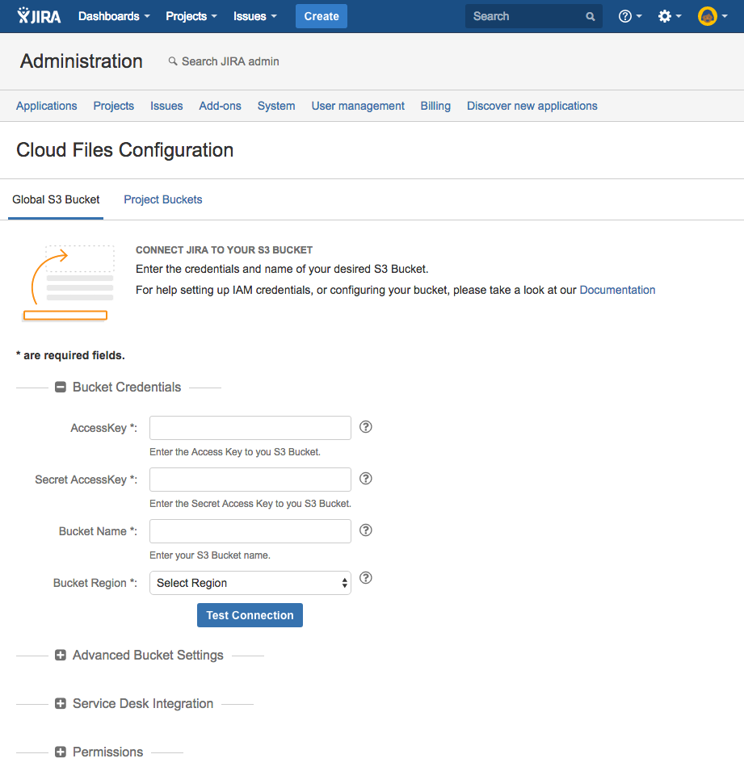Open the Documentation link
Screen dimensions: 744x771
click(x=617, y=290)
